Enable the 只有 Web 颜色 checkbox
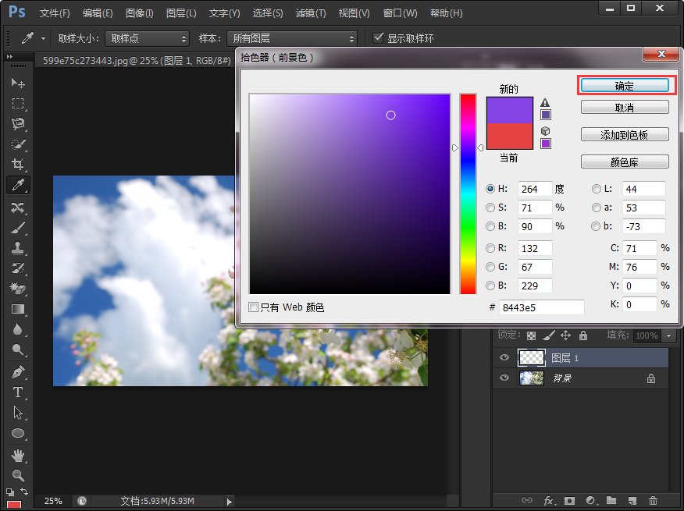This screenshot has width=684, height=511. coord(254,307)
